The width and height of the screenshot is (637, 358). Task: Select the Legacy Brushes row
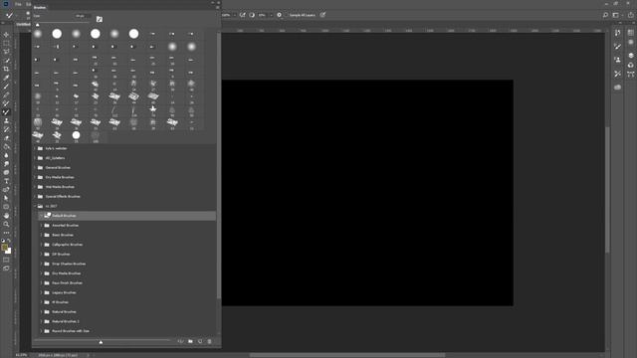tap(127, 292)
